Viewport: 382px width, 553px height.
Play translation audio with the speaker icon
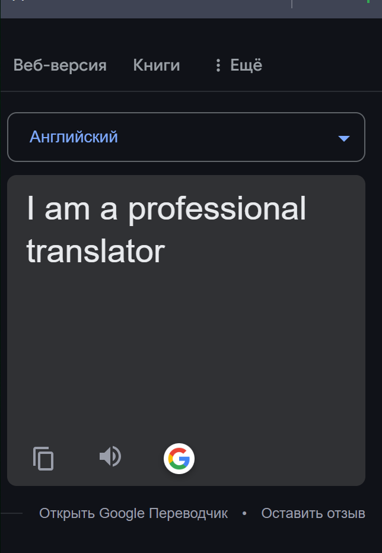click(x=110, y=457)
